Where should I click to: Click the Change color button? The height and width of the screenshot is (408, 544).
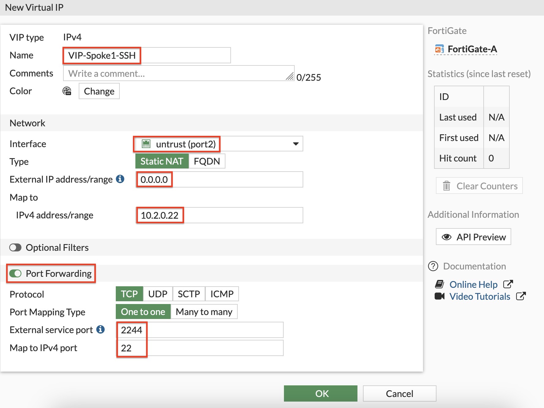point(99,91)
